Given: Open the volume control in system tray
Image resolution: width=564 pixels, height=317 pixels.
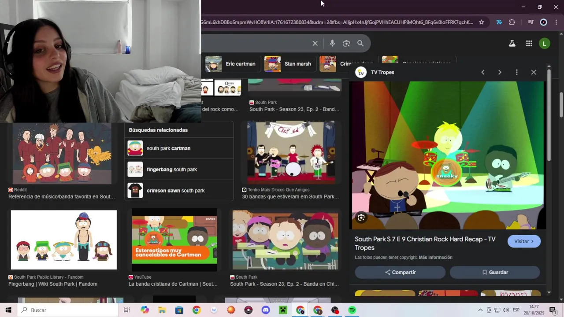Looking at the screenshot, I should point(505,310).
